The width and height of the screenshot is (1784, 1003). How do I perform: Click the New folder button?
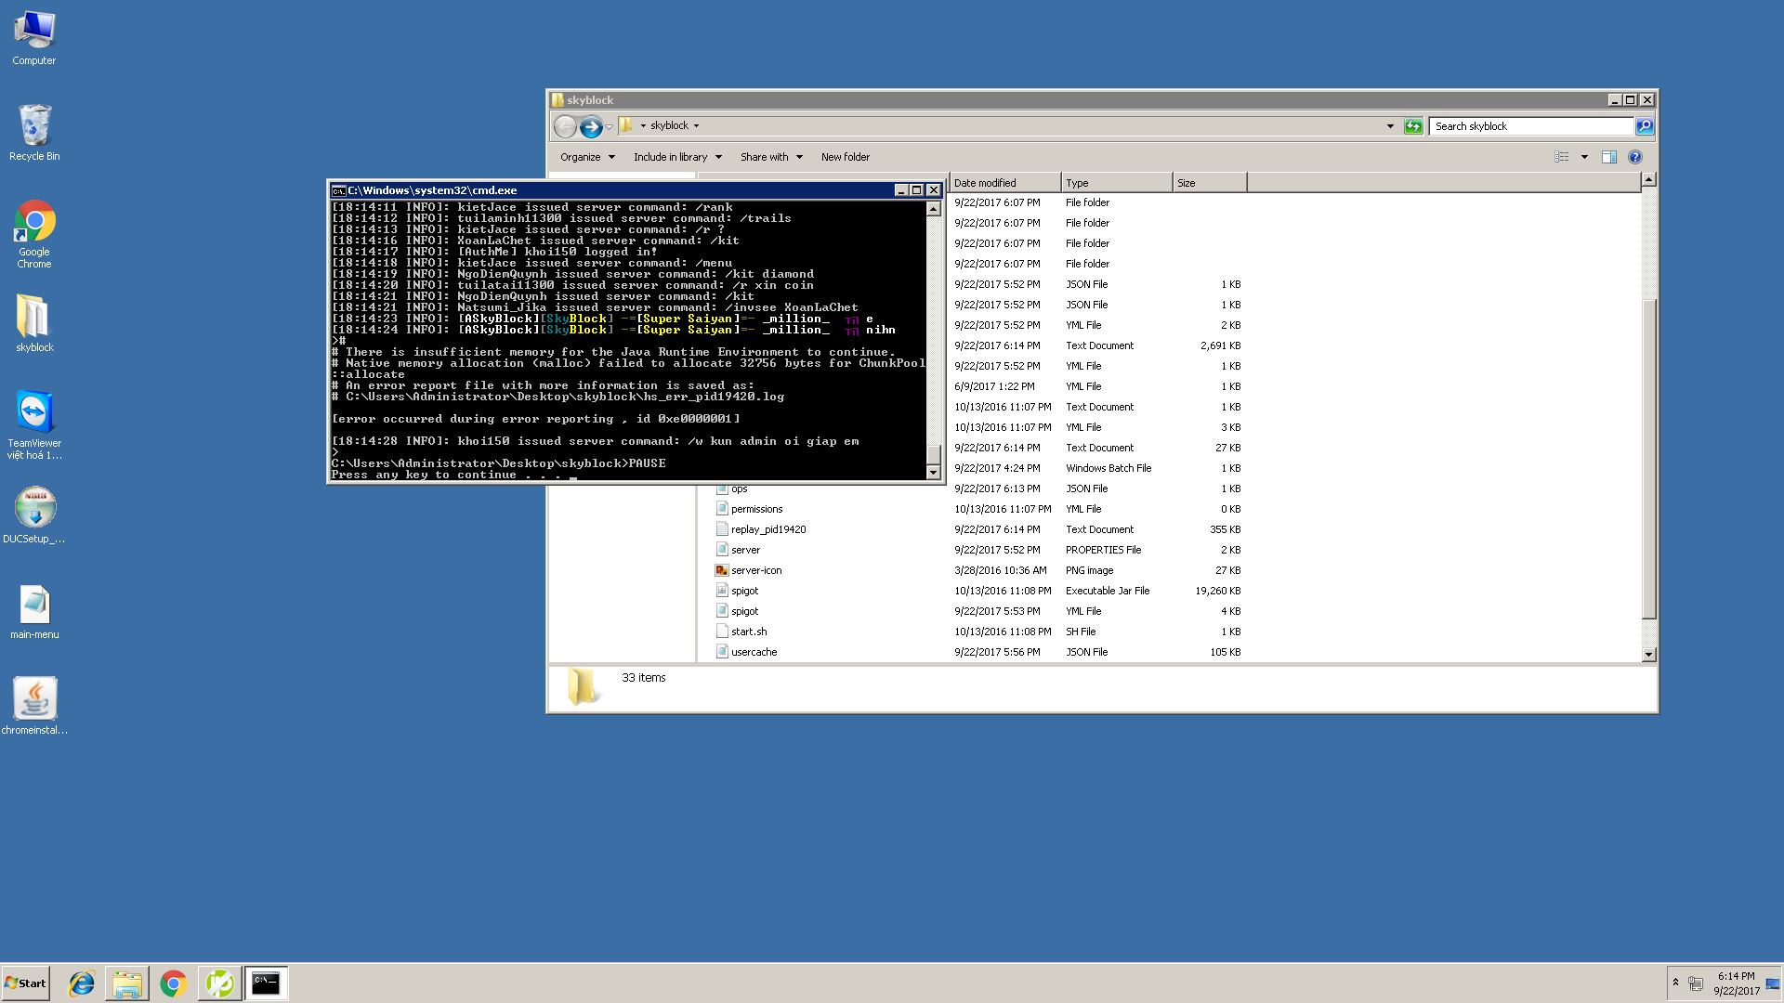point(846,157)
